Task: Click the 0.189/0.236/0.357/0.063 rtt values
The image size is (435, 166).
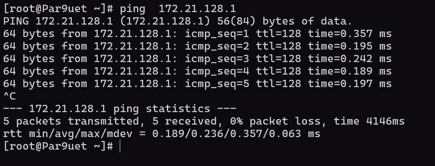Action: pos(227,134)
